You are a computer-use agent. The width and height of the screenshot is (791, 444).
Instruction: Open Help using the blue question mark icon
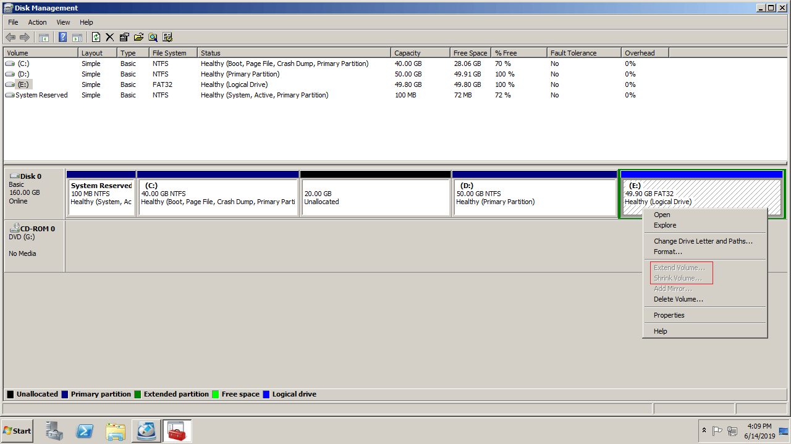point(62,37)
